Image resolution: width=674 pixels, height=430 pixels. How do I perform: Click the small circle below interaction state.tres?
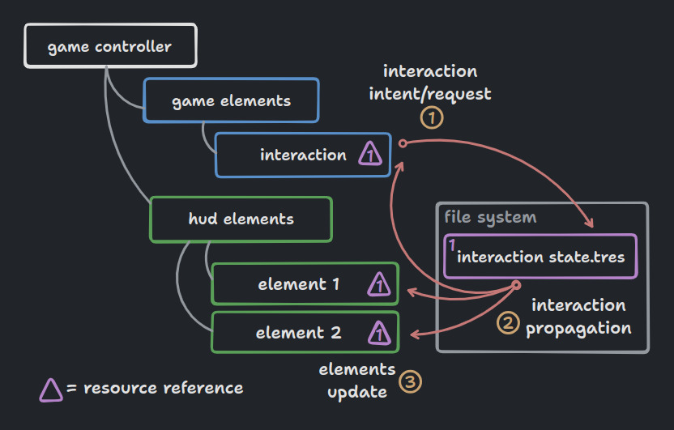[x=517, y=285]
